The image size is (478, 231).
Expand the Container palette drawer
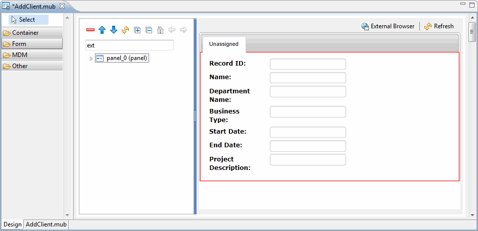click(32, 33)
